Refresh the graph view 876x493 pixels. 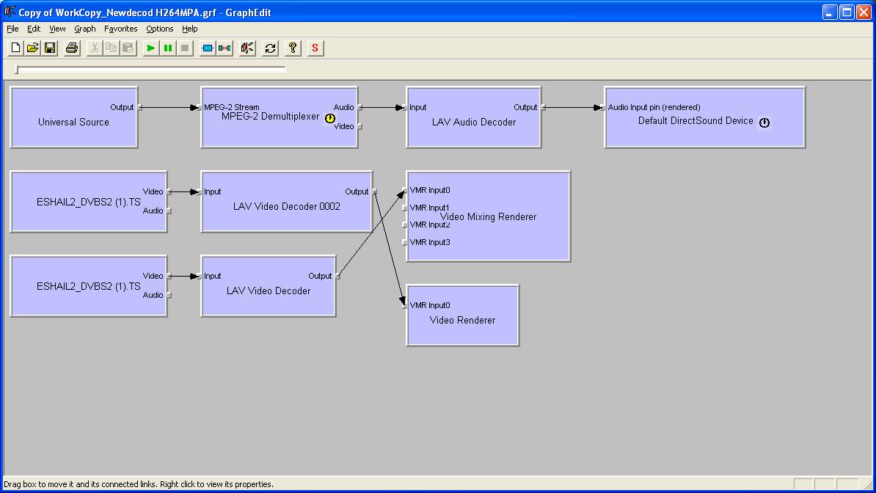[x=271, y=48]
